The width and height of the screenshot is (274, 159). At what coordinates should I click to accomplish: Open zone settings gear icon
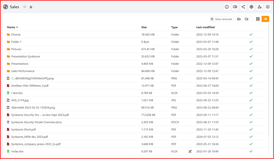pyautogui.click(x=251, y=7)
